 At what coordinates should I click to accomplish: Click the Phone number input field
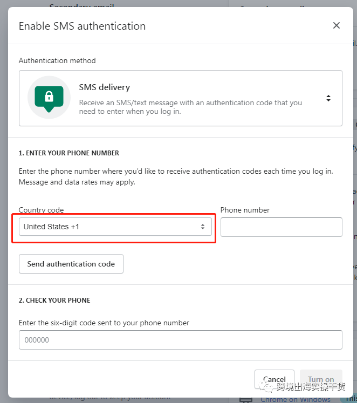282,227
